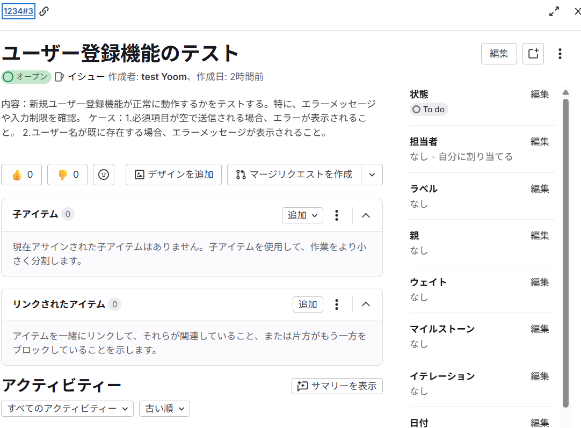Click 自分に割り当てる to assign yourself

475,157
